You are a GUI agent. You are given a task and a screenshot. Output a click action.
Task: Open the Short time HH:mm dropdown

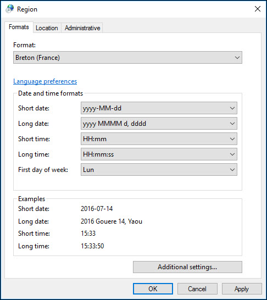tap(159, 138)
